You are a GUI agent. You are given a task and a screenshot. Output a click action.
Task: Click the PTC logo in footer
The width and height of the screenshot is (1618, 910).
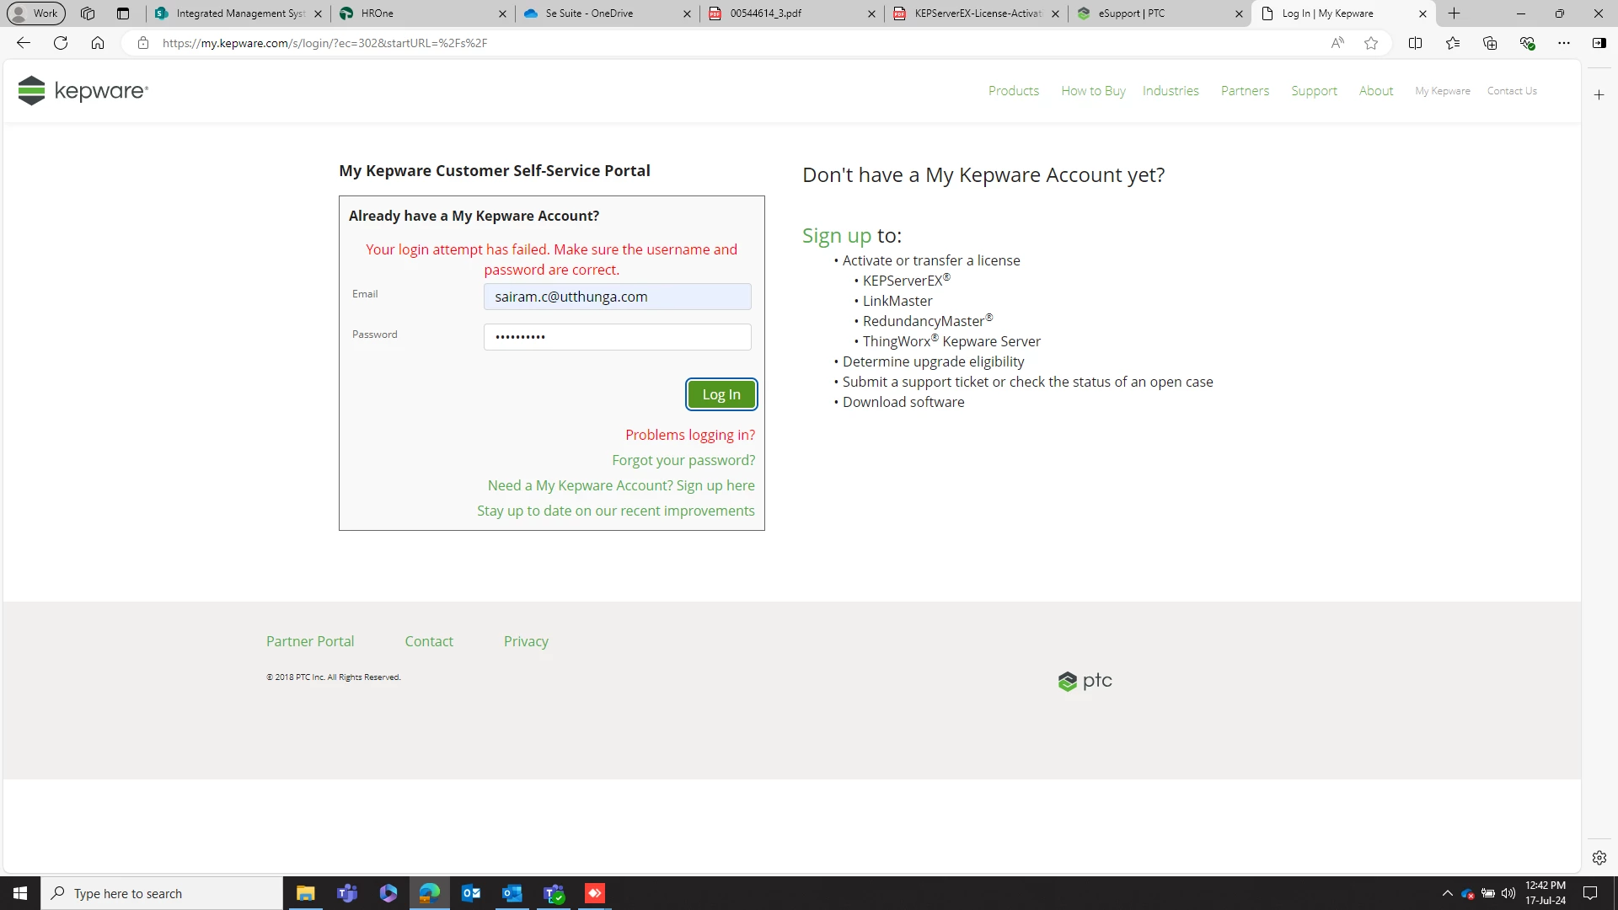click(x=1085, y=681)
